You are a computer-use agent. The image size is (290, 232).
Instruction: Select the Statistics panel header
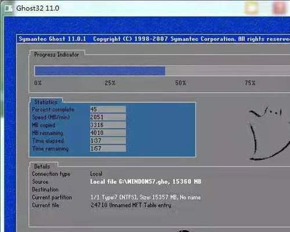(46, 102)
